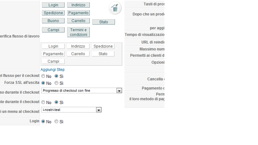Select Sì for the Login option
The width and height of the screenshot is (258, 145).
point(56,121)
